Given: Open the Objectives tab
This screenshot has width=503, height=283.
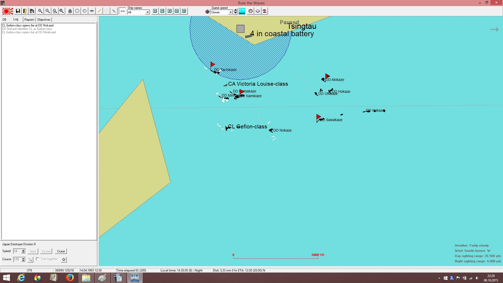Looking at the screenshot, I should tap(44, 20).
